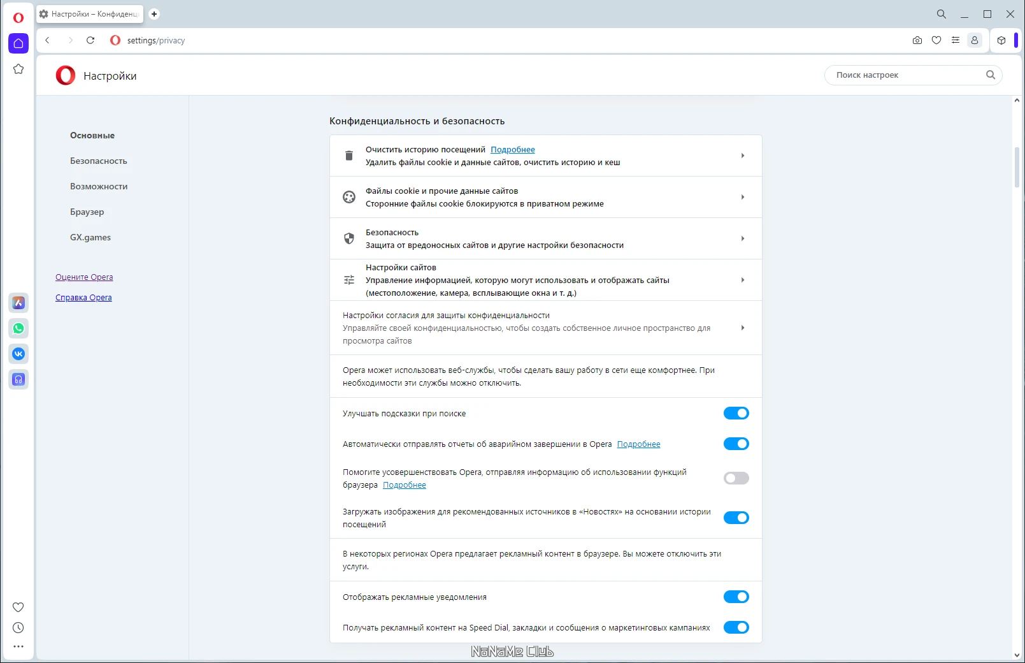The image size is (1025, 663).
Task: Open sidebar setup three-dots menu
Action: pos(18,646)
